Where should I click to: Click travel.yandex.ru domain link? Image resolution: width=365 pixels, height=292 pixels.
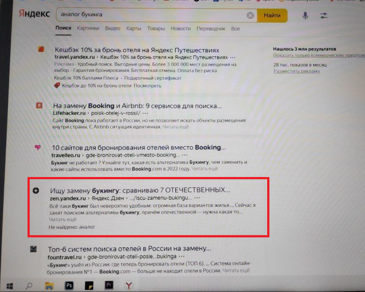point(75,57)
